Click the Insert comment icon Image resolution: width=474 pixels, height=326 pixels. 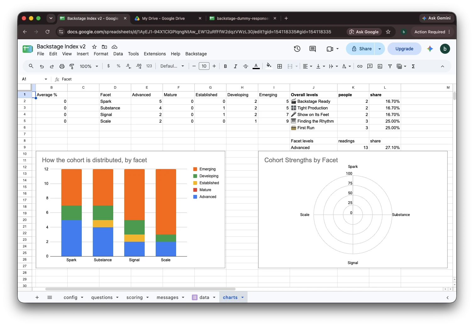click(x=370, y=66)
